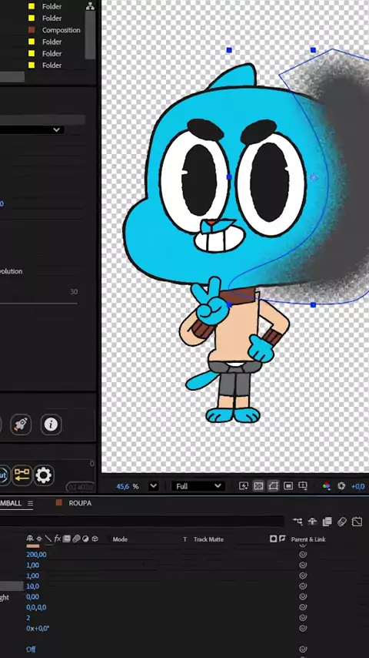This screenshot has height=658, width=369.
Task: Click the 10,0 property value
Action: pos(32,586)
